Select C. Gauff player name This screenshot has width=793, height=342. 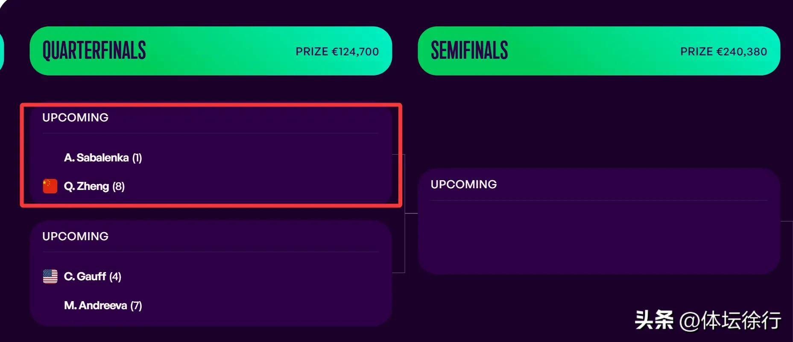click(x=85, y=276)
